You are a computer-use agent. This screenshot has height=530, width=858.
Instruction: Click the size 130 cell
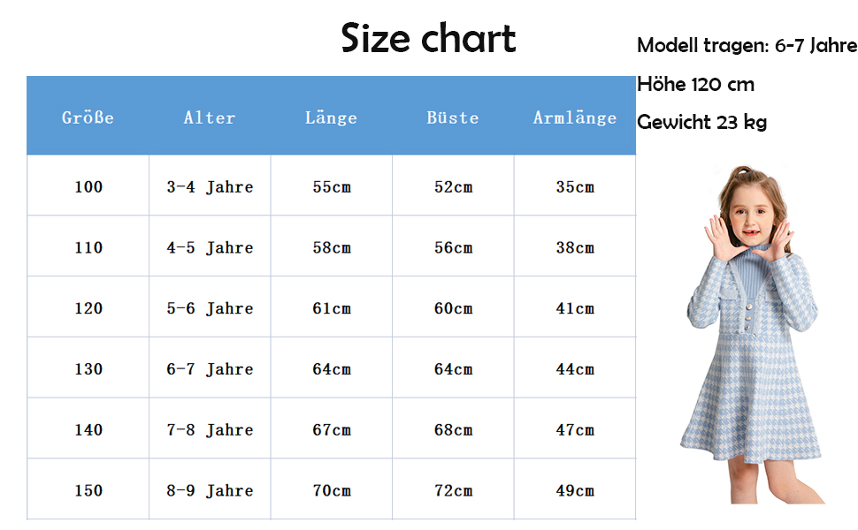(x=88, y=369)
